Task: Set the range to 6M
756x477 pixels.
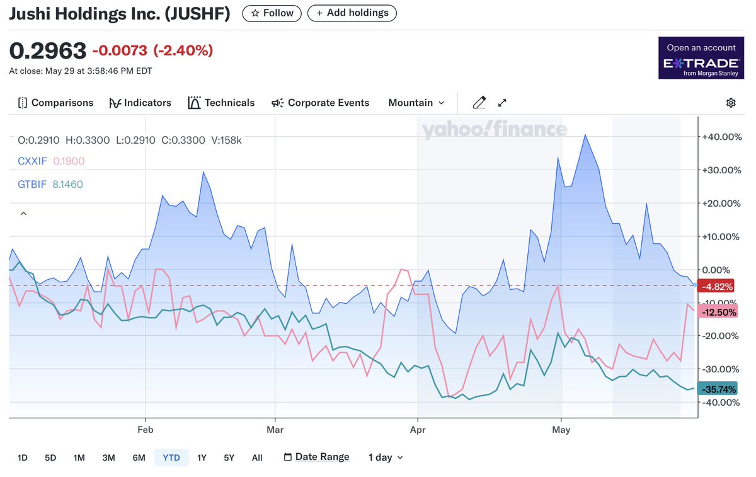Action: [x=139, y=457]
